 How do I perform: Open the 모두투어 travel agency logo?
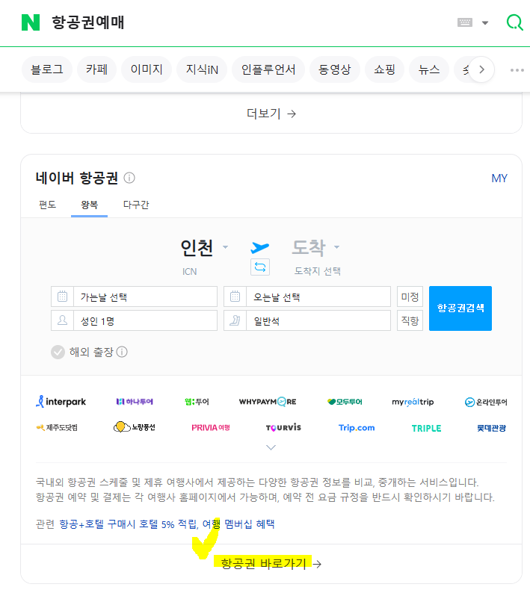tap(345, 402)
